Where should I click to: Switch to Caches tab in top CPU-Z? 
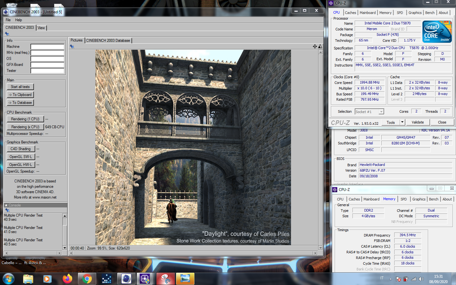351,13
